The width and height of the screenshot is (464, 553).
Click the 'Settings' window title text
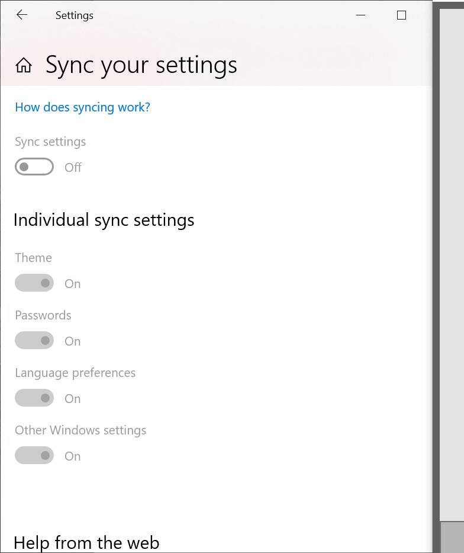[75, 15]
